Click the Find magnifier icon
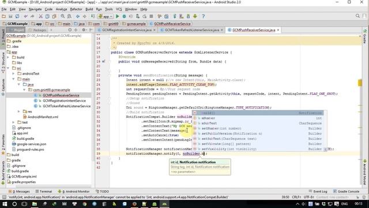The image size is (369, 208). click(x=63, y=16)
